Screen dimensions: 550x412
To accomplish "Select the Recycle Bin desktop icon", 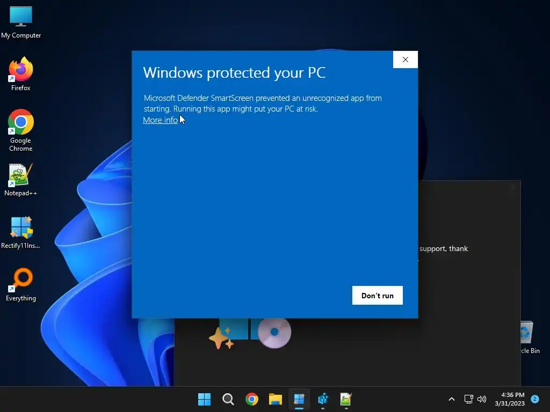I will [530, 337].
